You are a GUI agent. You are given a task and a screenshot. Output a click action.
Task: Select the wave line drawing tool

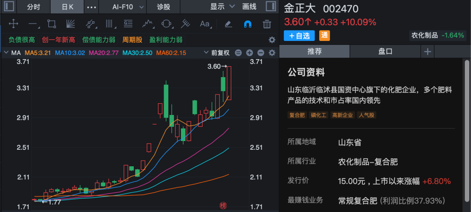147,24
